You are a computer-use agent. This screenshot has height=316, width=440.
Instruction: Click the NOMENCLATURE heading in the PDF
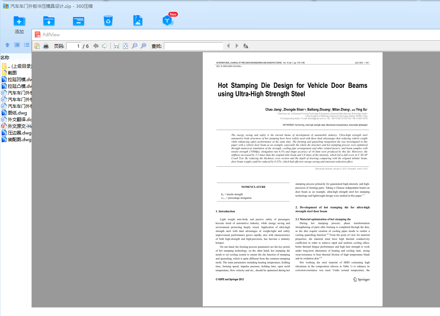pos(253,187)
